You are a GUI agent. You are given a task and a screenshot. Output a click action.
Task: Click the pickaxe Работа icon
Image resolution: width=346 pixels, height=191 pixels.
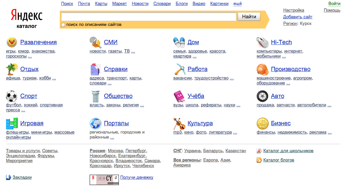[x=179, y=69]
